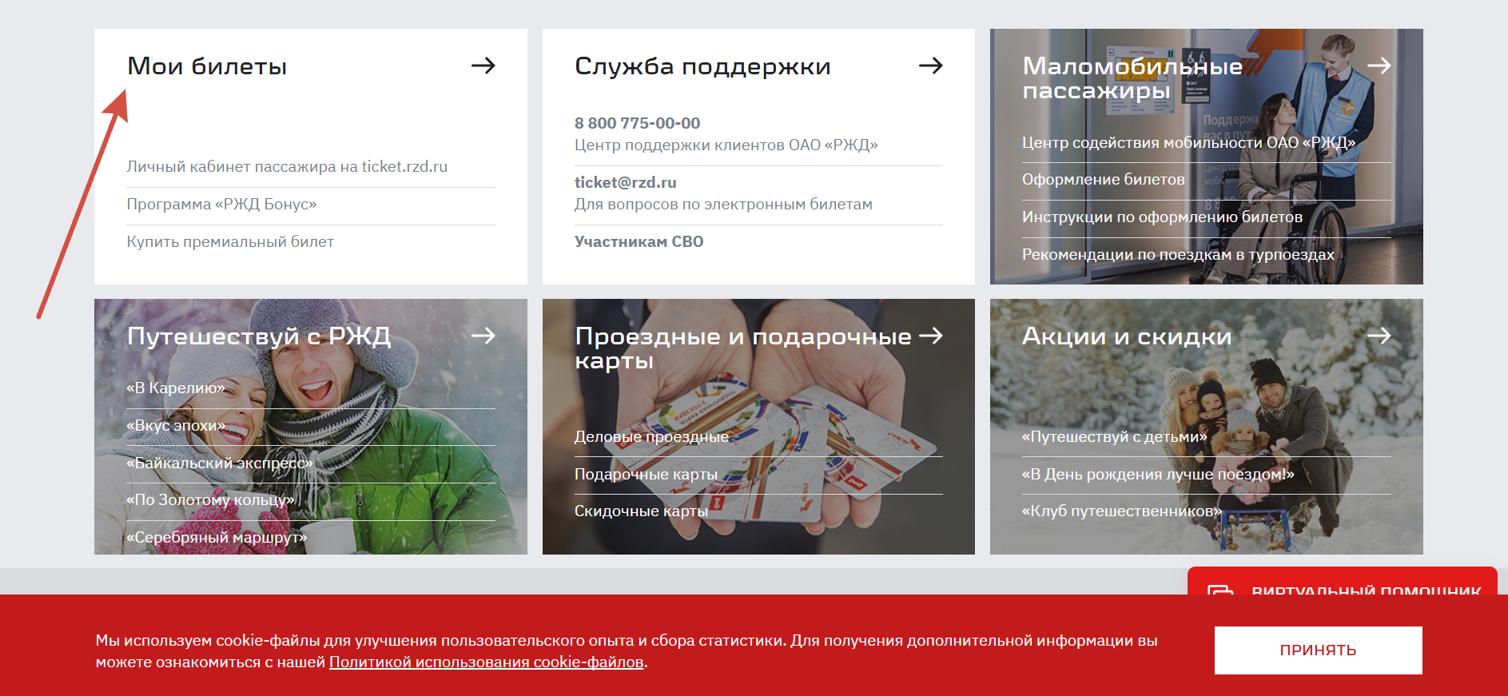Image resolution: width=1508 pixels, height=696 pixels.
Task: Open Деловые проездные link
Action: [651, 436]
